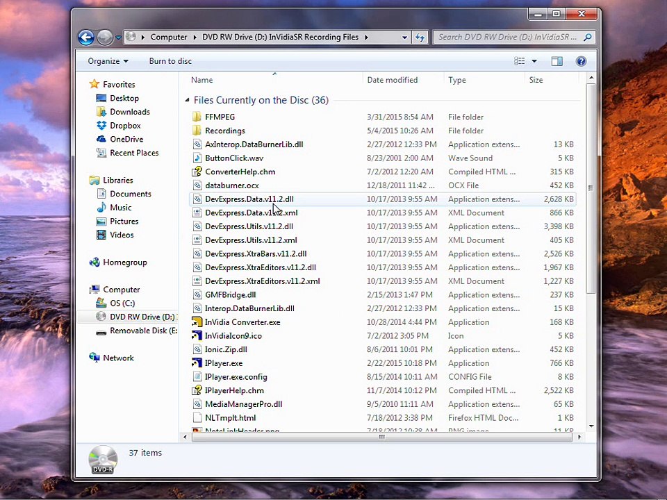Click Burn to disc
Viewport: 667px width, 500px height.
[x=170, y=61]
